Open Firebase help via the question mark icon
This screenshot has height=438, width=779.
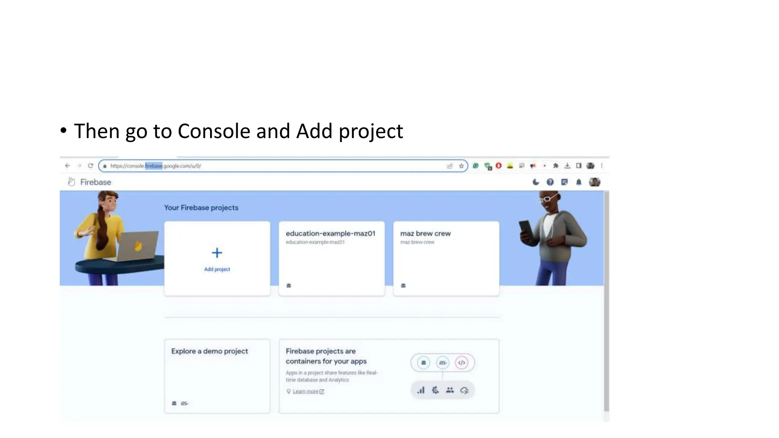(550, 182)
